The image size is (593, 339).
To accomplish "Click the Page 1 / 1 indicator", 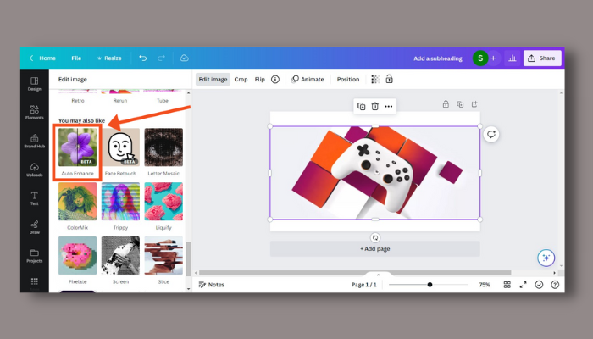I will (363, 285).
